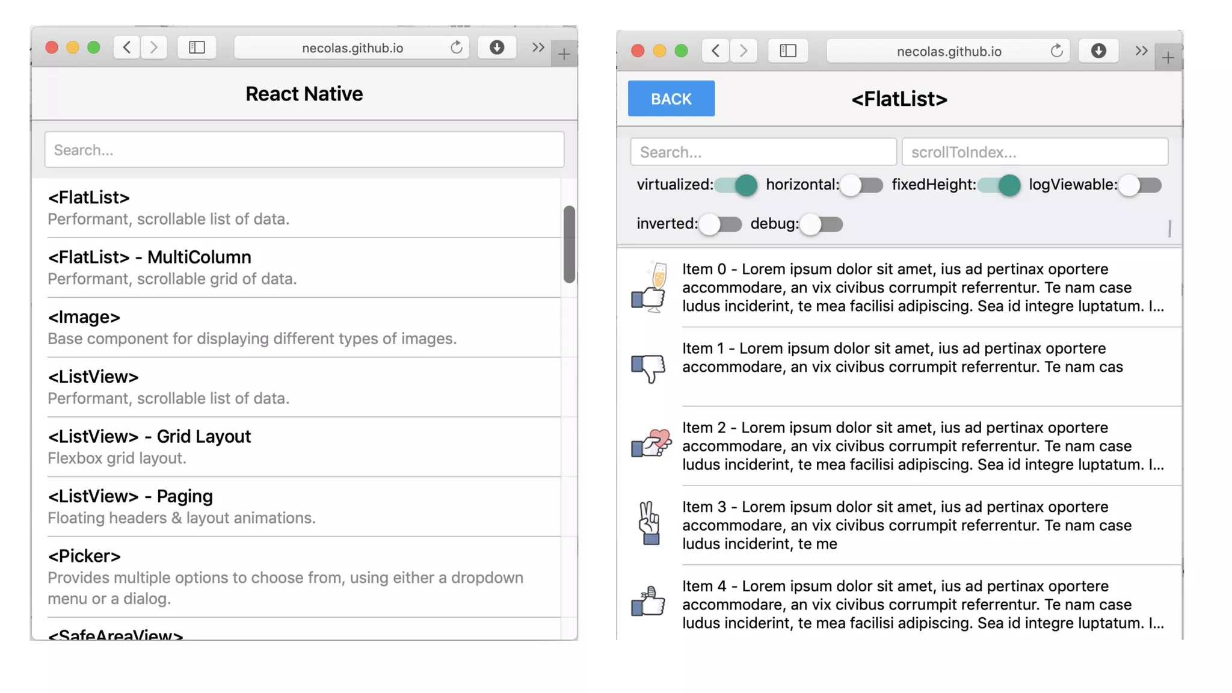This screenshot has width=1232, height=693.
Task: Turn on the debug switch
Action: (x=822, y=224)
